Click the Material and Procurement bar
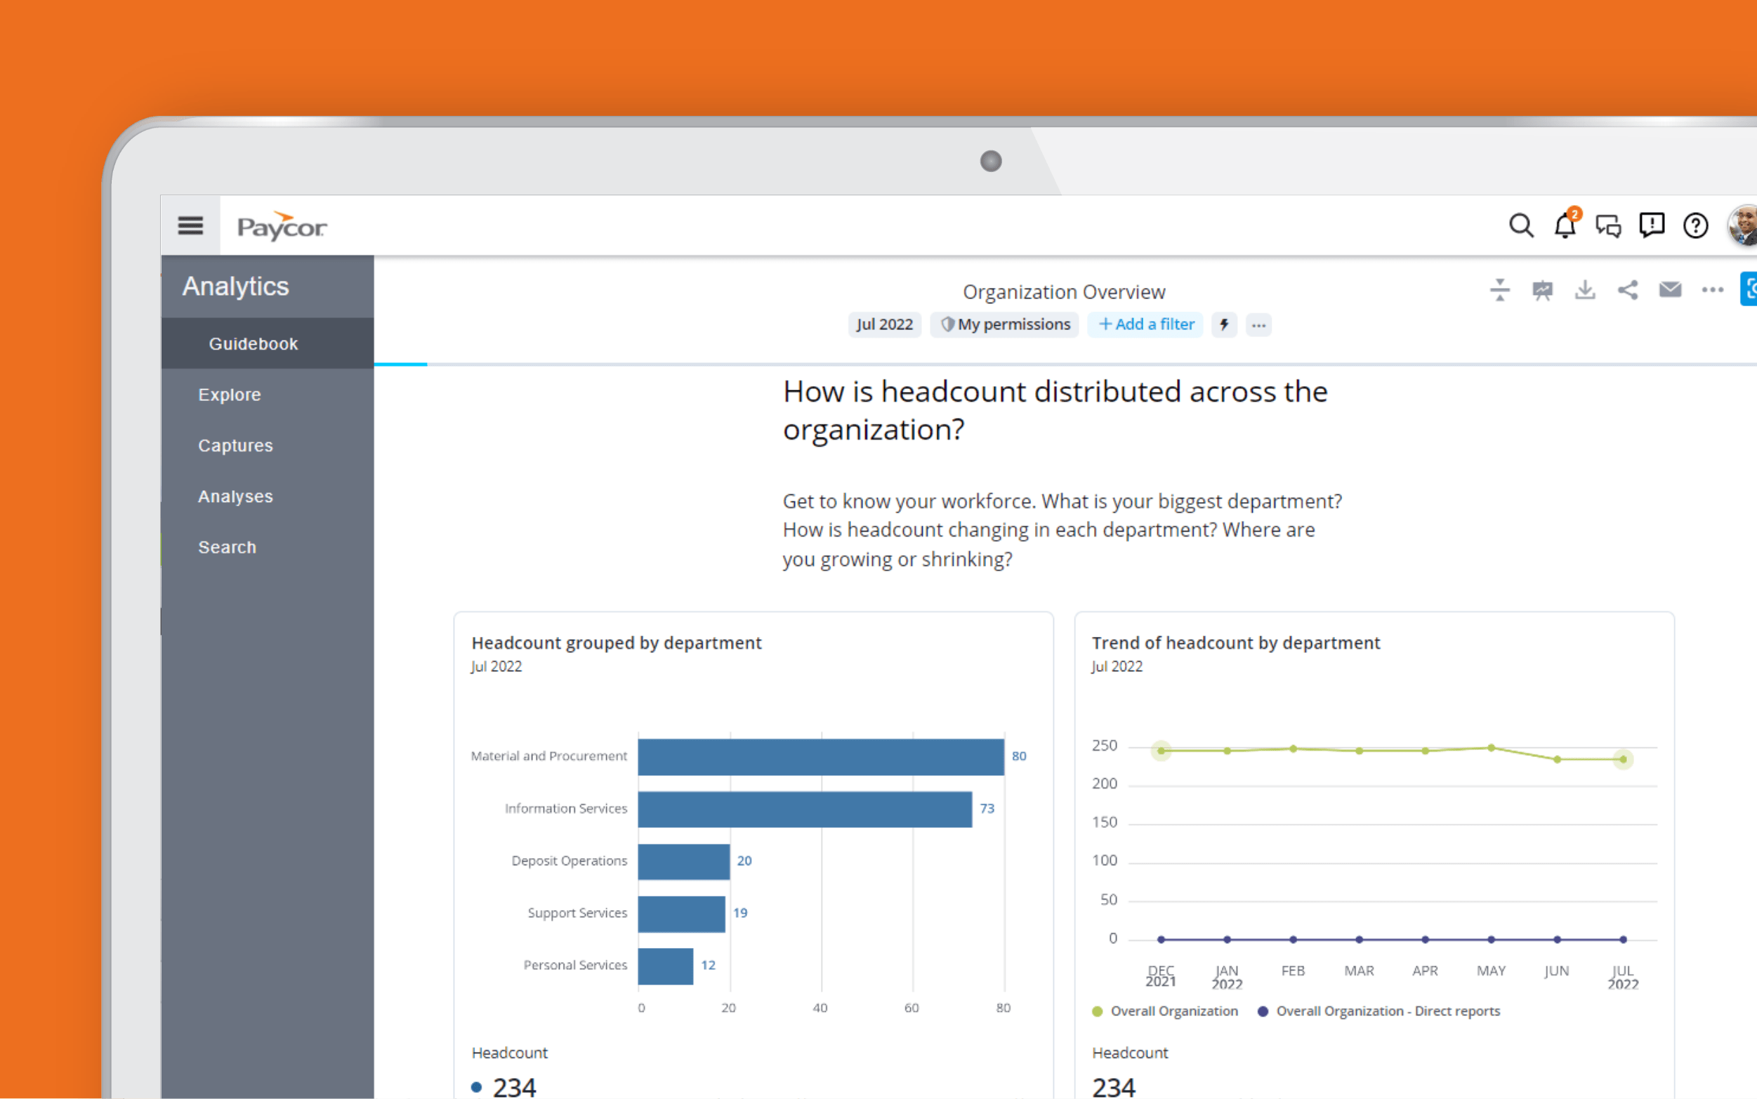Image resolution: width=1757 pixels, height=1099 pixels. pyautogui.click(x=821, y=756)
